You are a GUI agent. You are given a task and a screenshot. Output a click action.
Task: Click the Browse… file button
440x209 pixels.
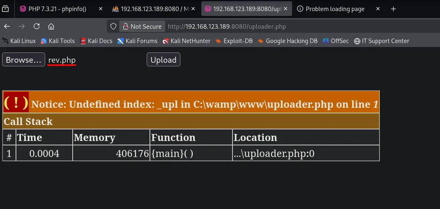(x=23, y=59)
